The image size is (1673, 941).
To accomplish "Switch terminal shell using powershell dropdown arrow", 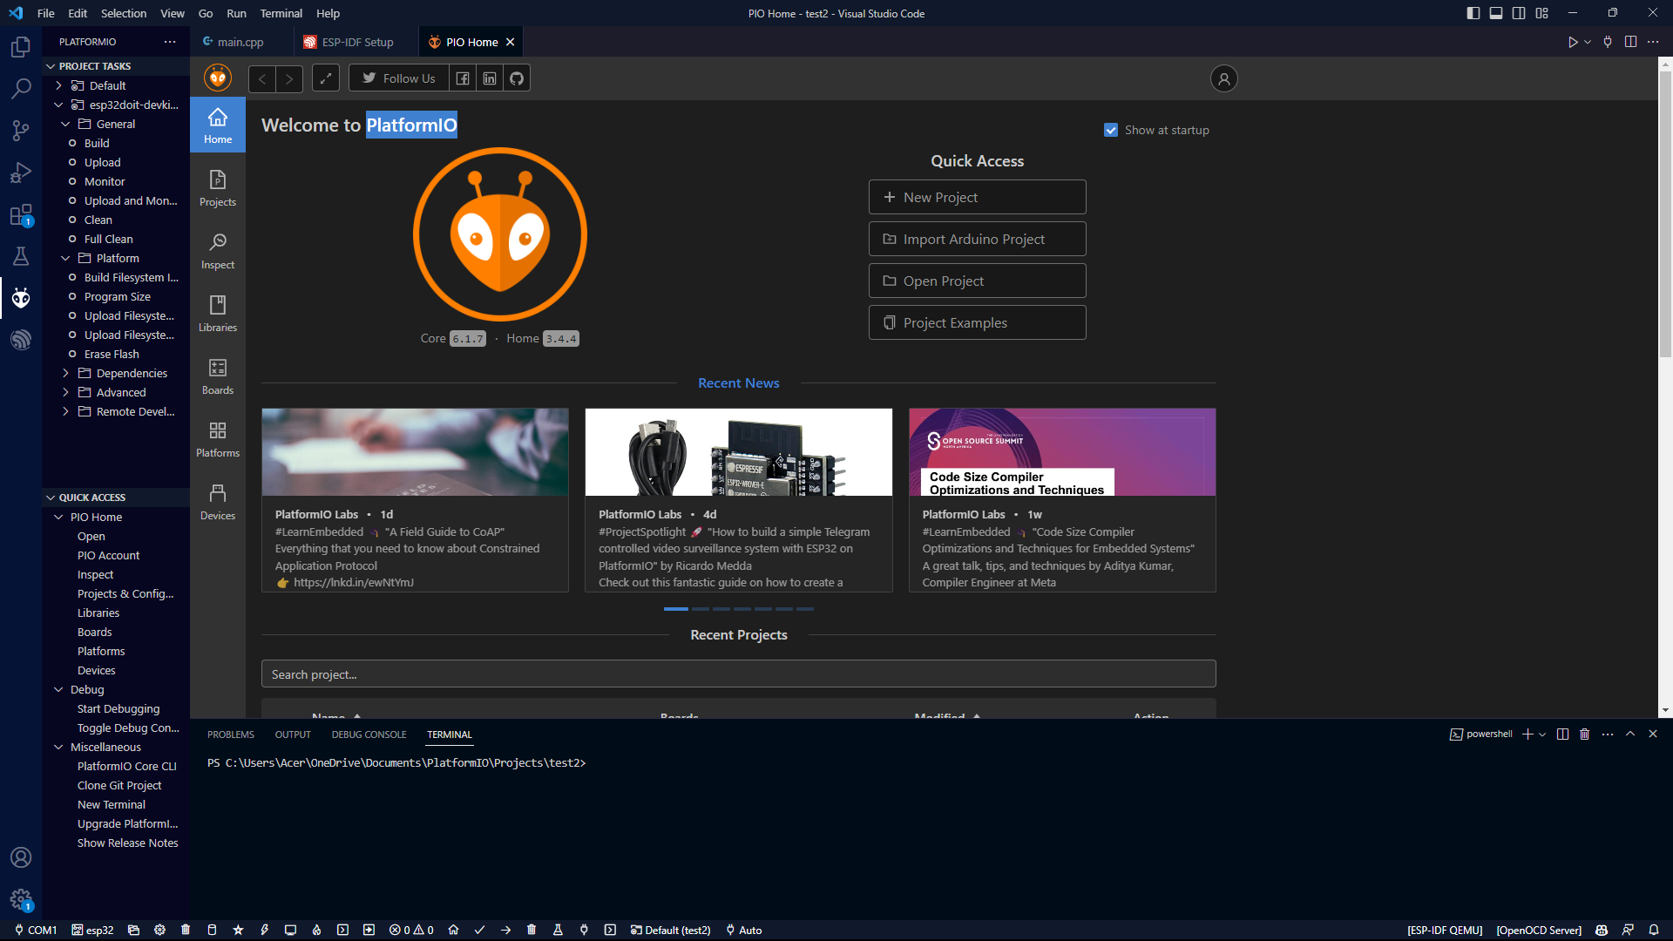I will click(x=1543, y=734).
